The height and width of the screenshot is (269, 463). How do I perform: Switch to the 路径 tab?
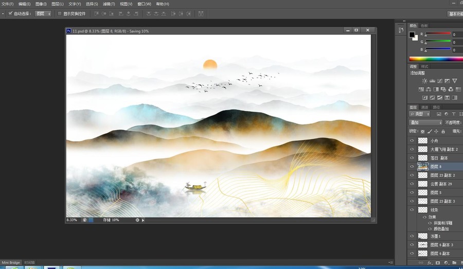[x=436, y=107]
